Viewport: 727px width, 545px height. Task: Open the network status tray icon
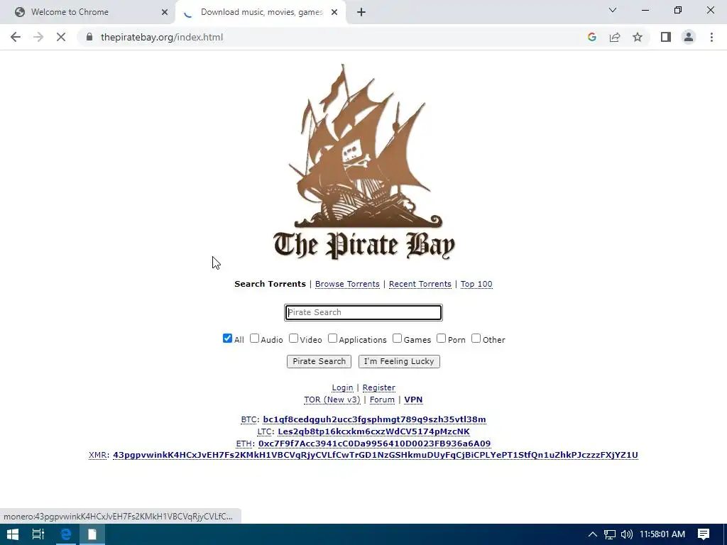pos(610,534)
